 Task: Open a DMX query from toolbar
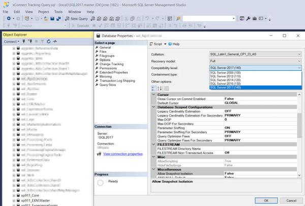(x=105, y=18)
